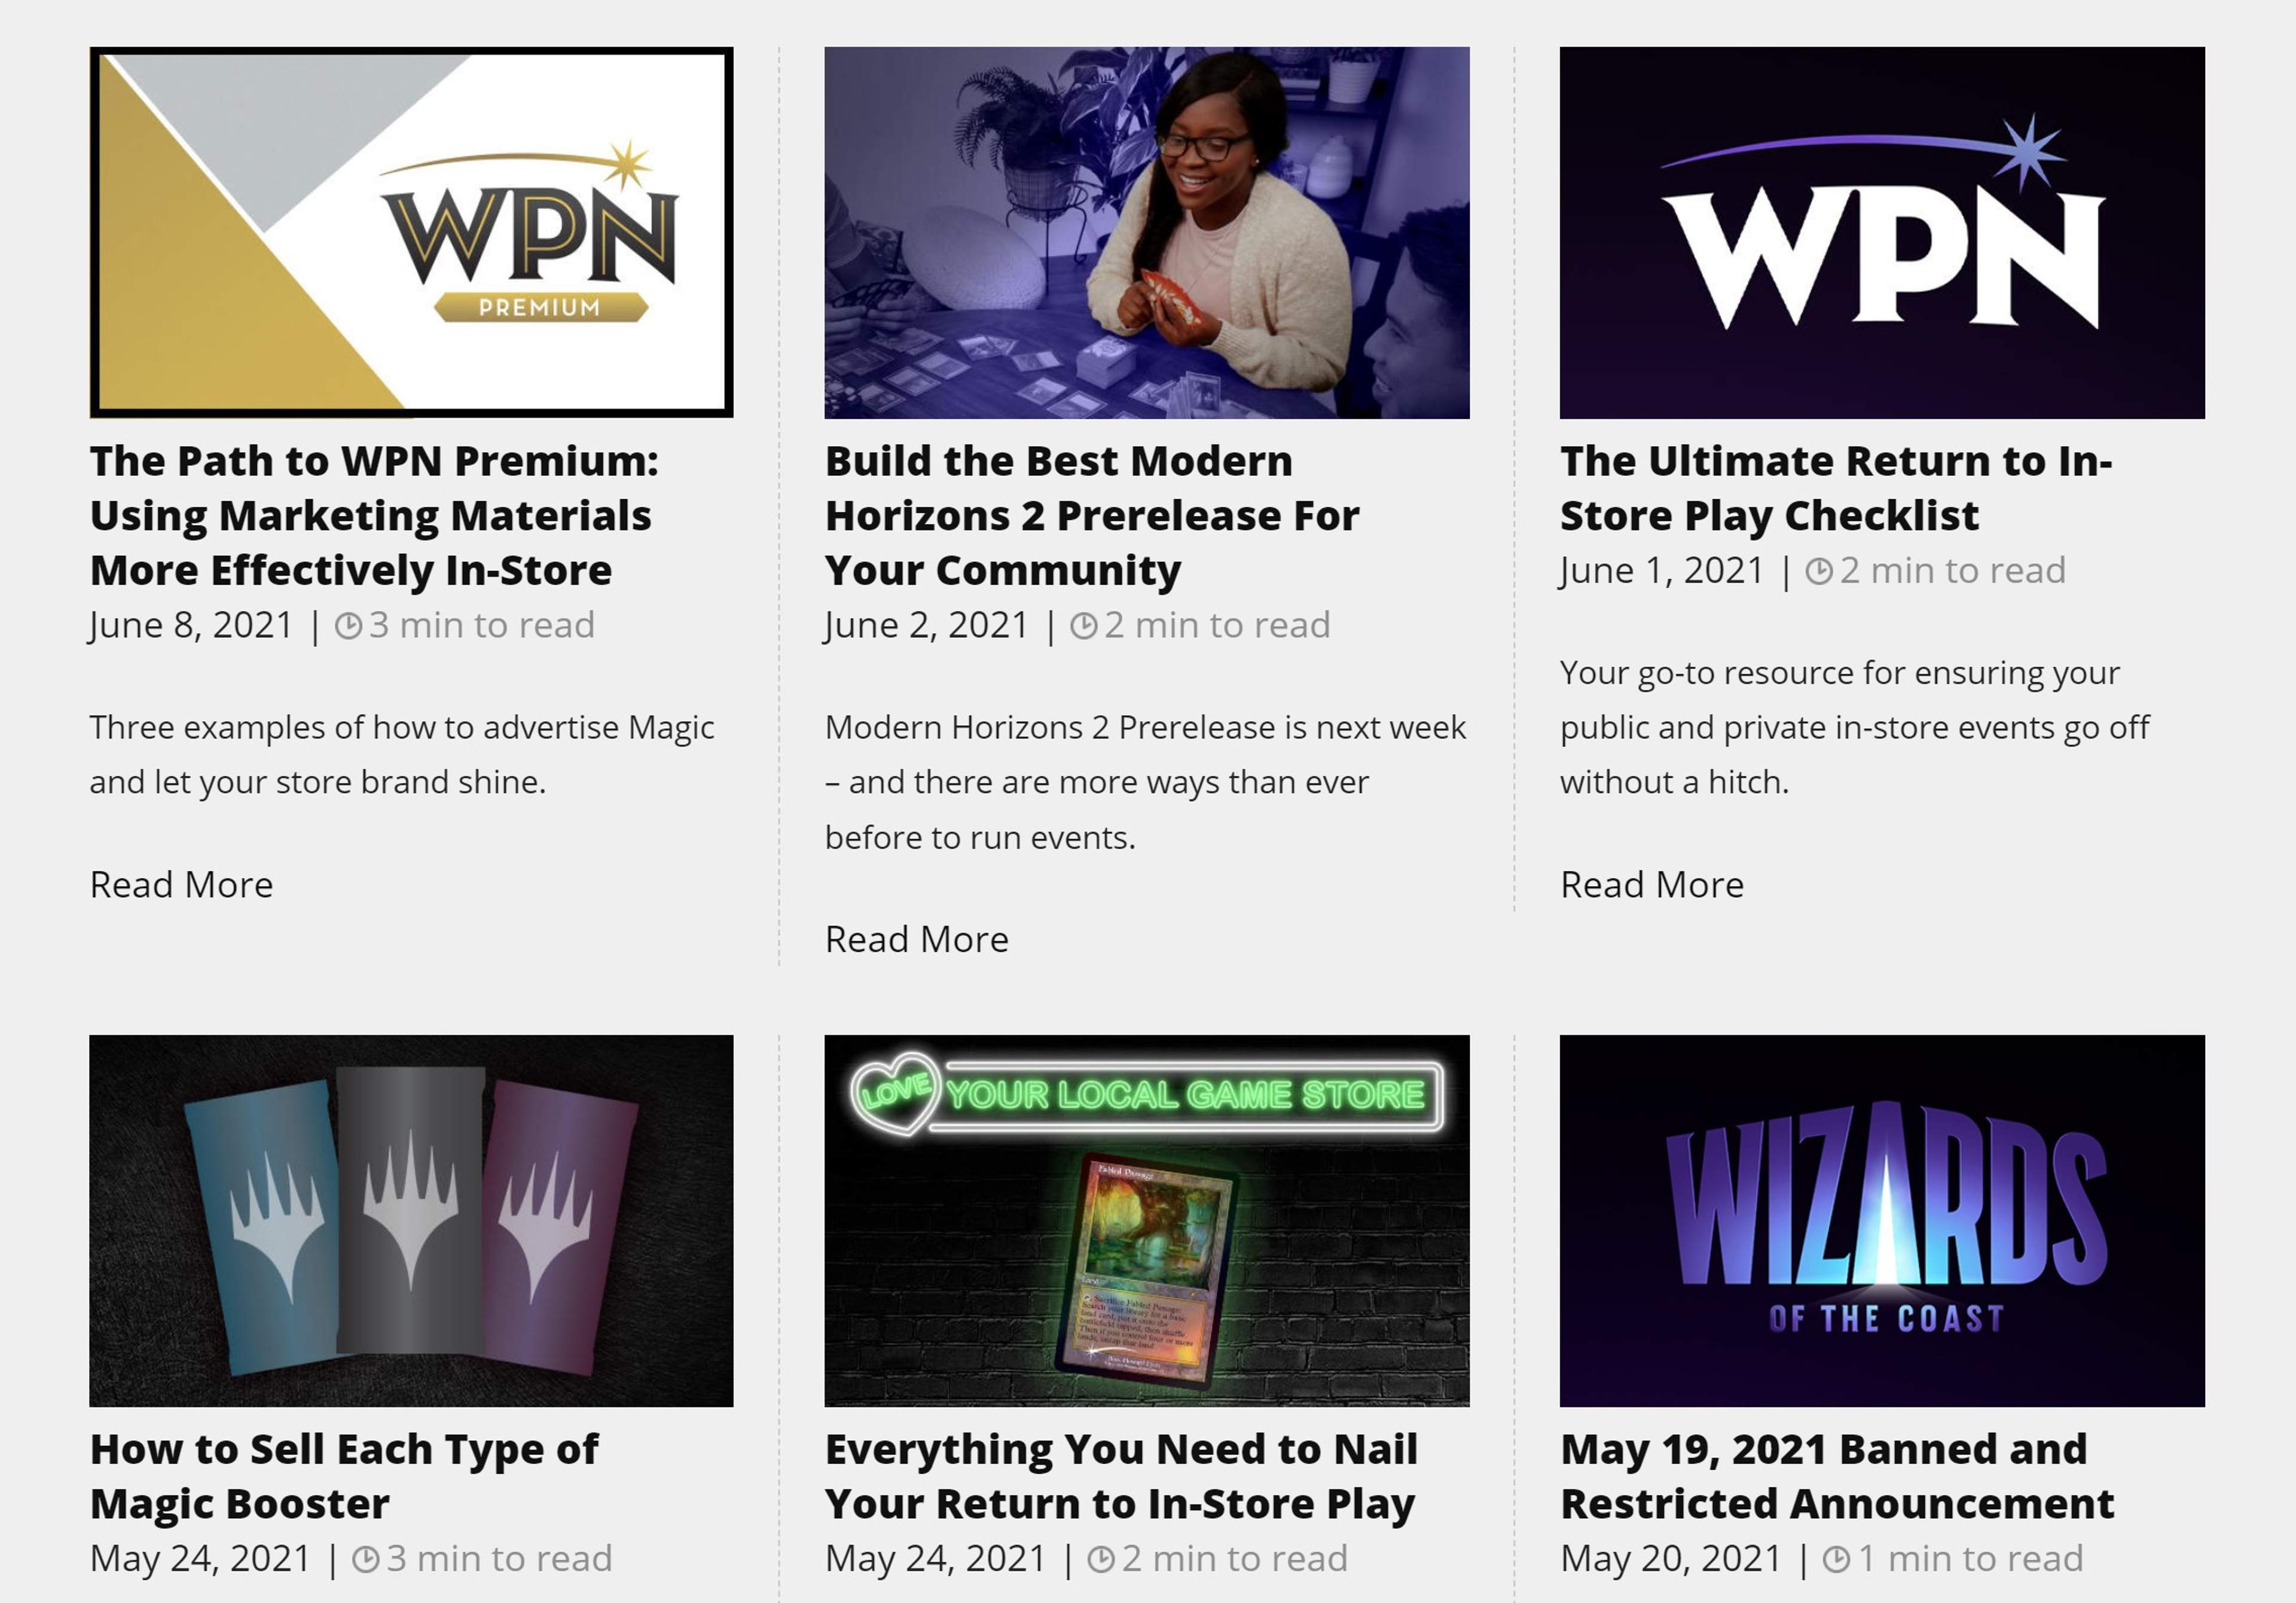Click the Magic booster packs image
The image size is (2296, 1603).
click(x=411, y=1221)
